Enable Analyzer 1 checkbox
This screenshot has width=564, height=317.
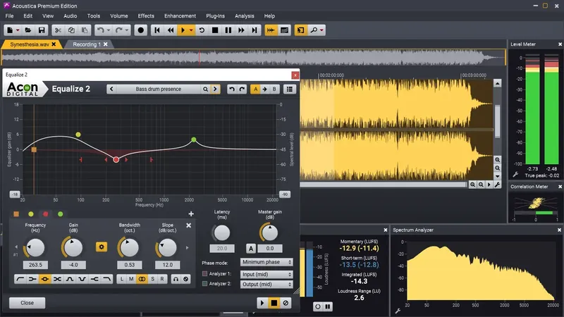click(x=205, y=274)
